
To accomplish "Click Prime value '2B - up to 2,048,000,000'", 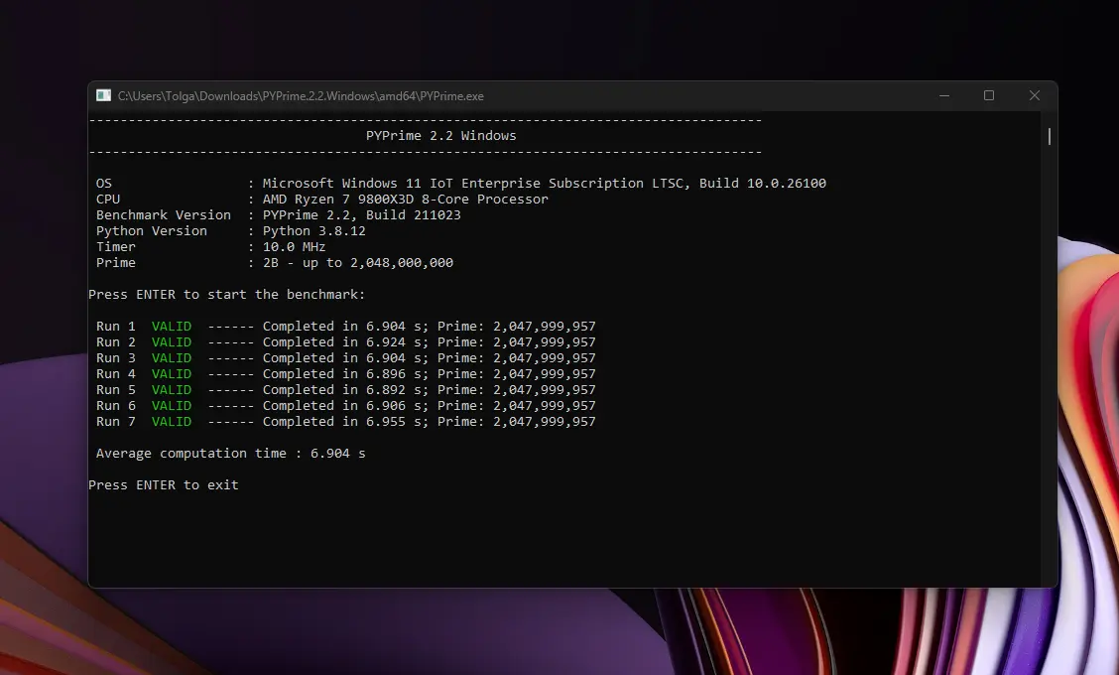I will (357, 263).
